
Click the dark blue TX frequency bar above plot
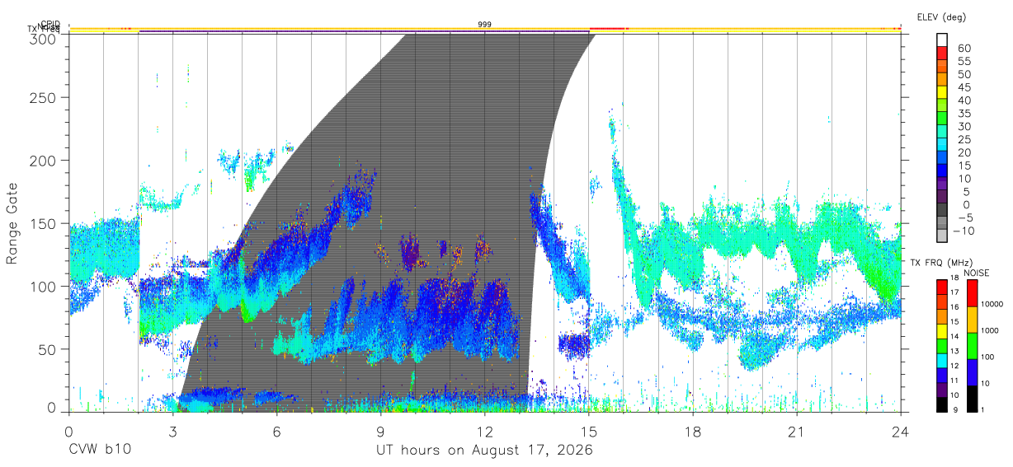[364, 32]
